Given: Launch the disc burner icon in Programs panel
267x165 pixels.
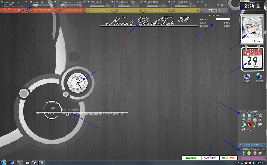Looking at the screenshot, I should point(244,130).
